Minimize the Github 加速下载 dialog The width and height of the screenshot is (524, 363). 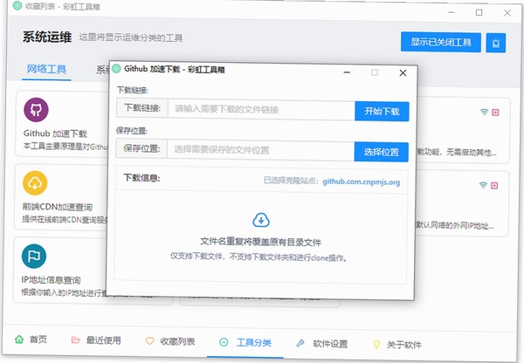tap(347, 72)
